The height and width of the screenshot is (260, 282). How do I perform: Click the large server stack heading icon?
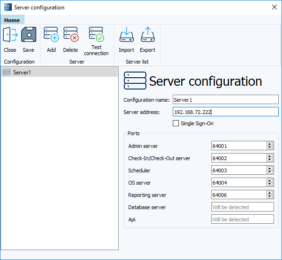pyautogui.click(x=135, y=81)
